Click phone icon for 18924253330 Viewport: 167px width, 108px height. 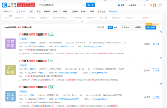point(26,99)
